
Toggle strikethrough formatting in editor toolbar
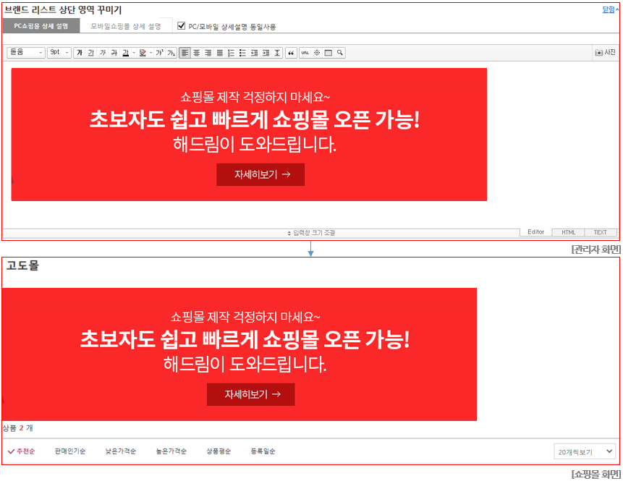(114, 52)
